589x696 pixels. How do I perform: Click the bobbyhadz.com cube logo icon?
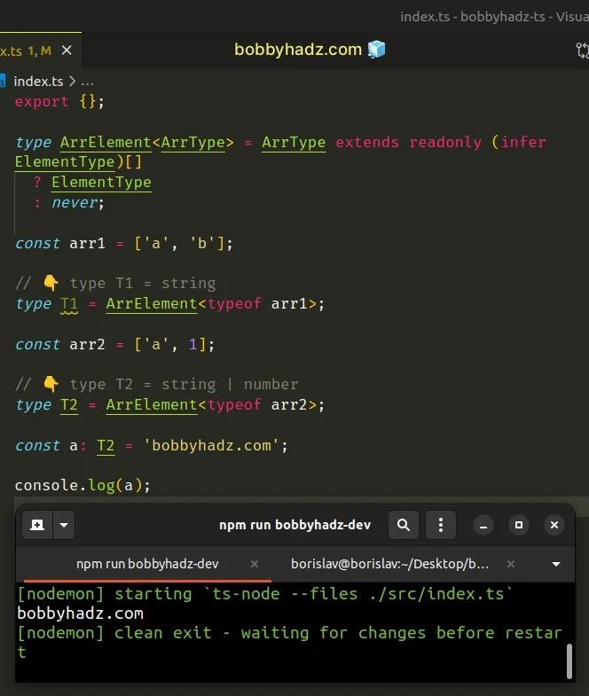coord(377,50)
